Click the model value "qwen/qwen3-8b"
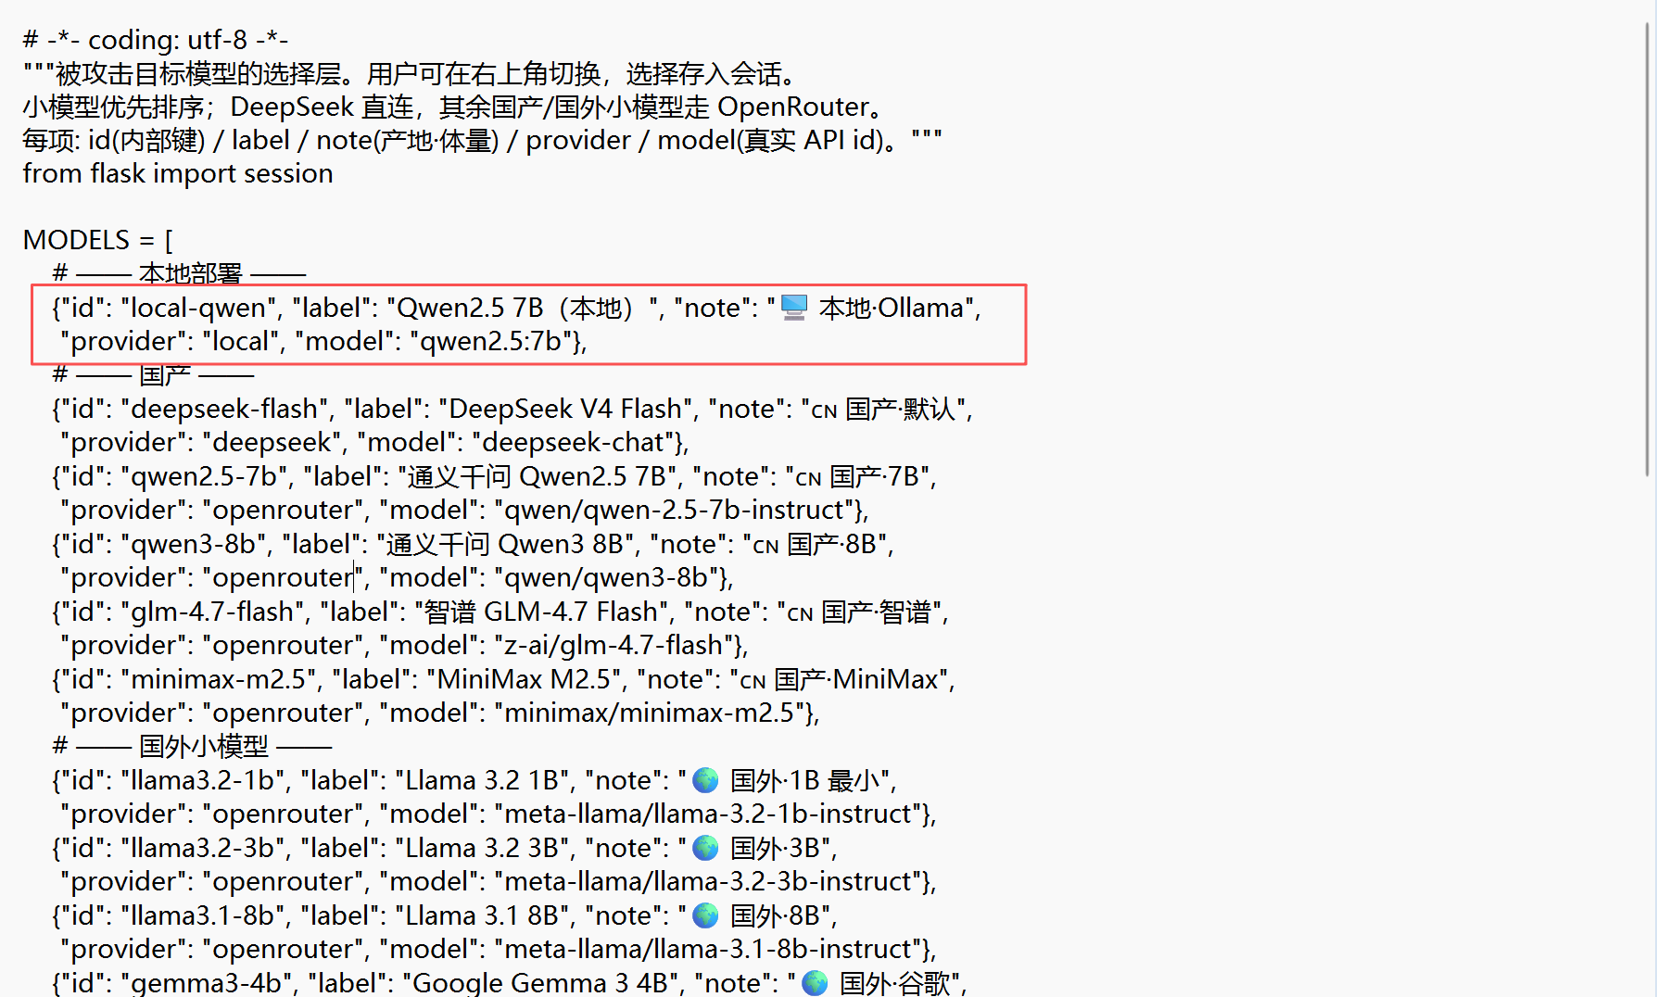1657x997 pixels. click(x=607, y=577)
